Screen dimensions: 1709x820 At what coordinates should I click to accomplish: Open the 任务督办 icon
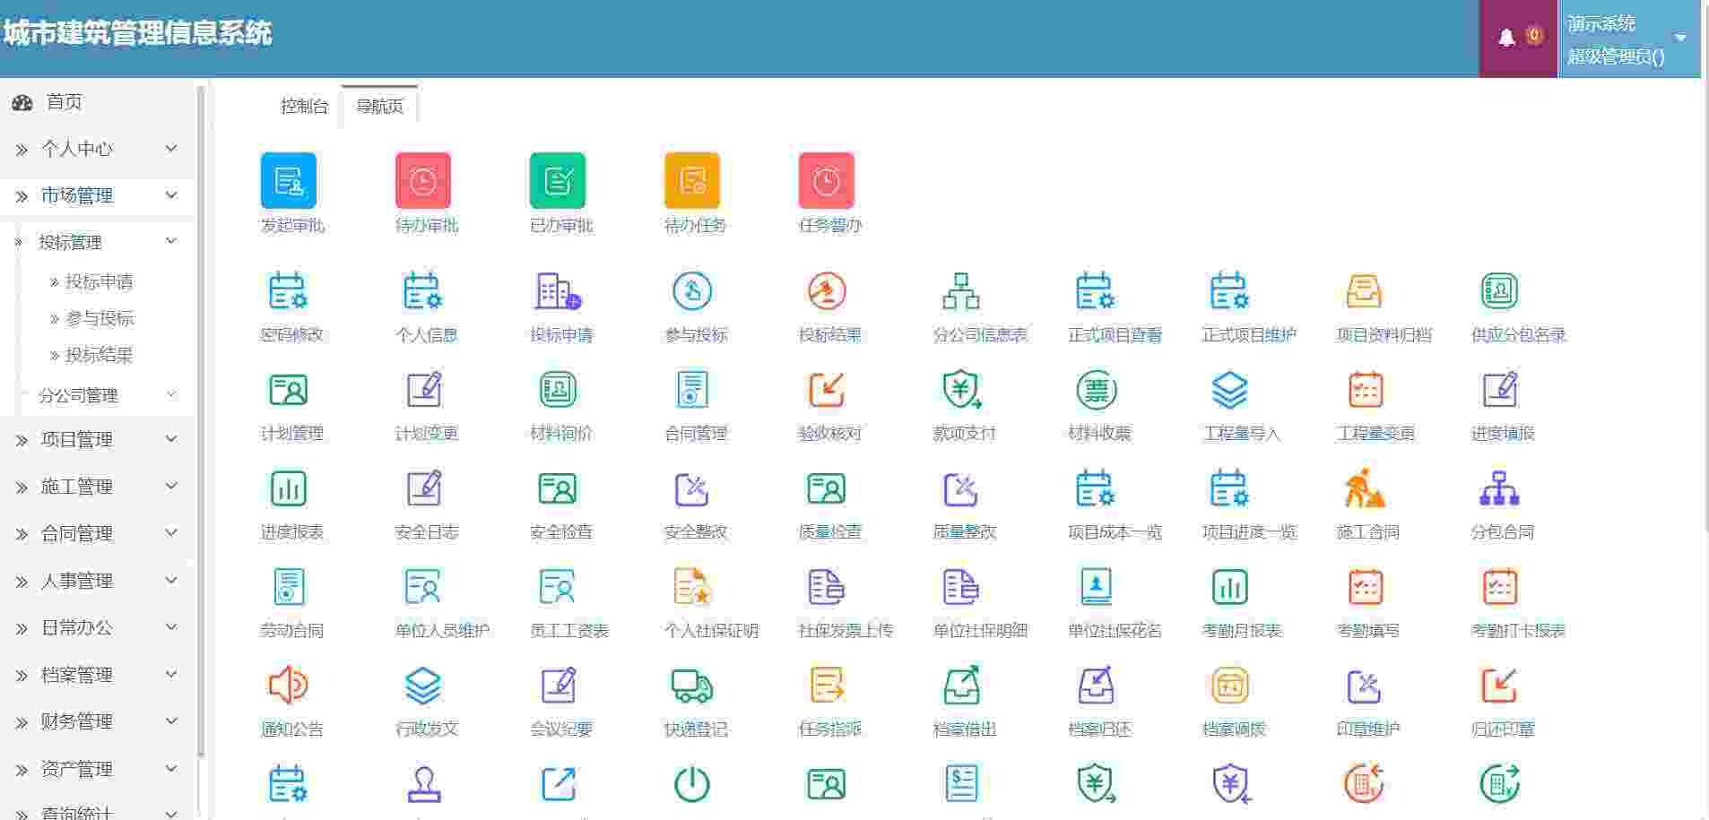(826, 180)
